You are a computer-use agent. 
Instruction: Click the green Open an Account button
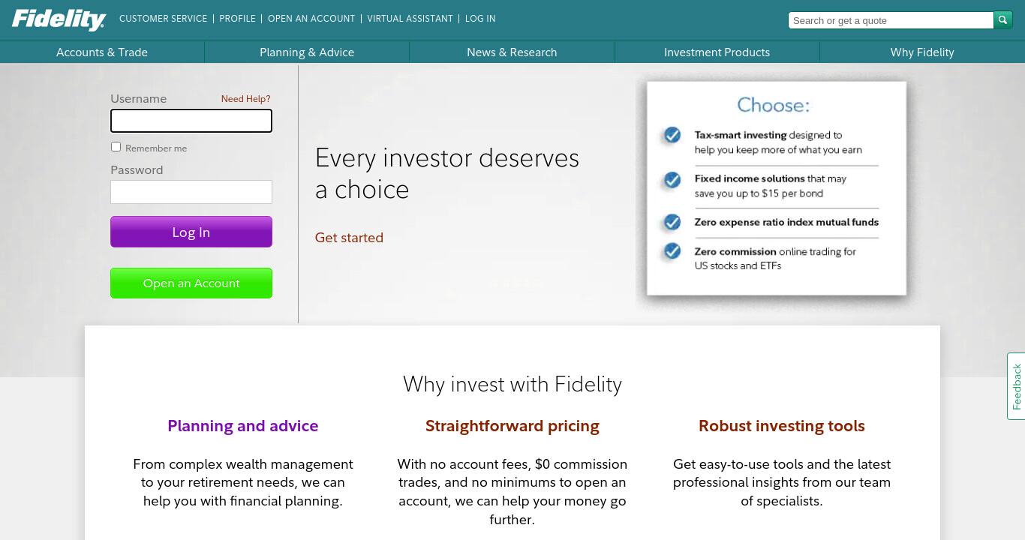pos(191,283)
